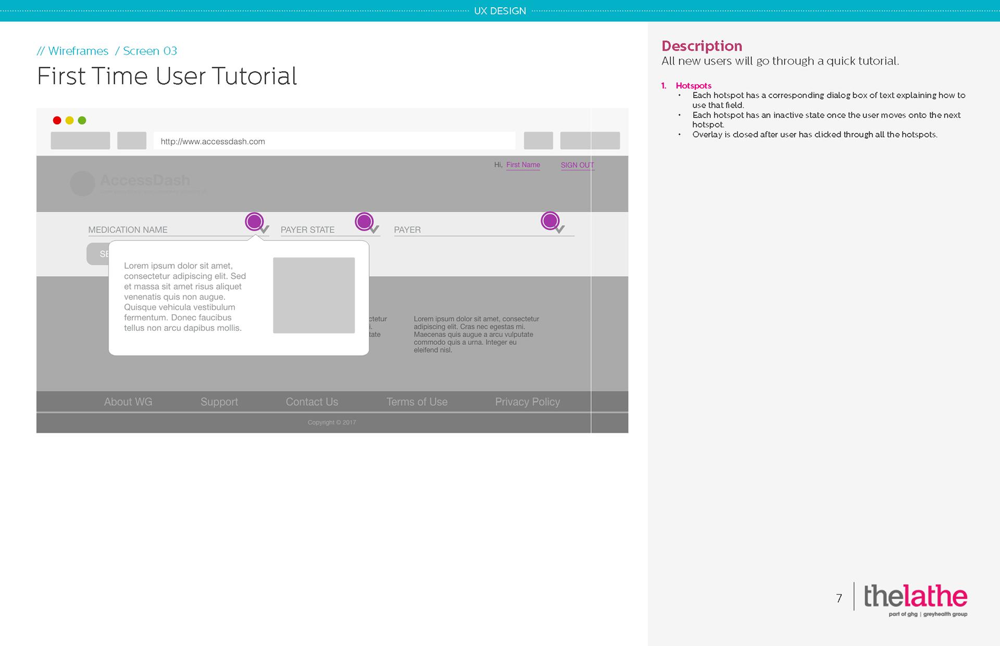Click the Hotspots heading in description
The height and width of the screenshot is (646, 1000).
[694, 85]
